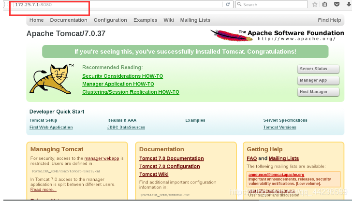Bookmark this page with the star icon
This screenshot has width=352, height=201.
315,4
